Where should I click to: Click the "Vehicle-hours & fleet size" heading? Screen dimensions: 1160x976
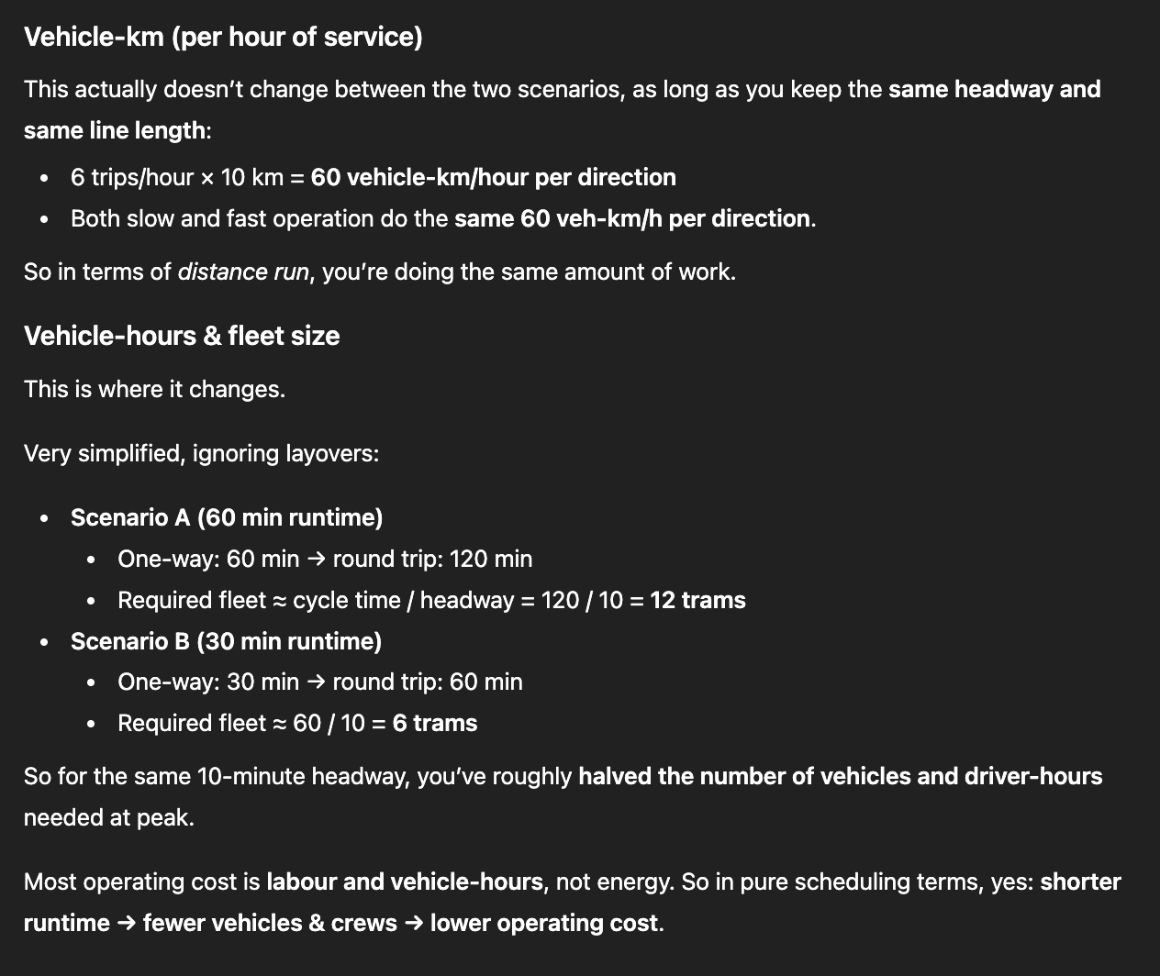pyautogui.click(x=182, y=336)
